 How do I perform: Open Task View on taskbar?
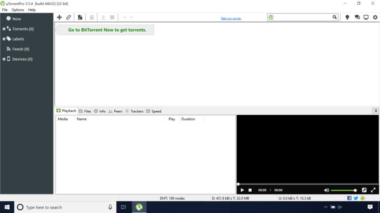point(123,207)
